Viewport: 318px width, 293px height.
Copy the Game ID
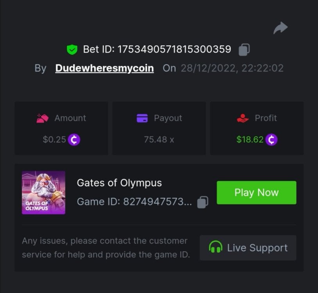203,202
